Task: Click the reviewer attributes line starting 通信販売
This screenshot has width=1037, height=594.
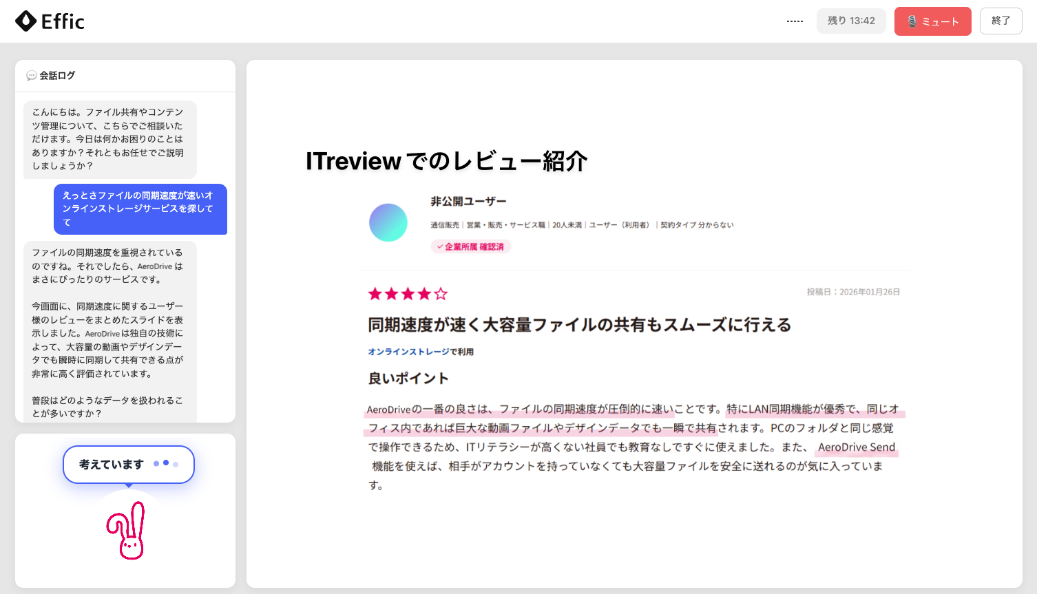Action: tap(582, 225)
